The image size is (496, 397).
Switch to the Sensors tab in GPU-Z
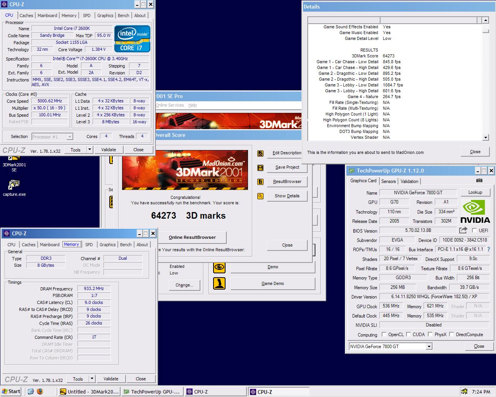point(388,181)
